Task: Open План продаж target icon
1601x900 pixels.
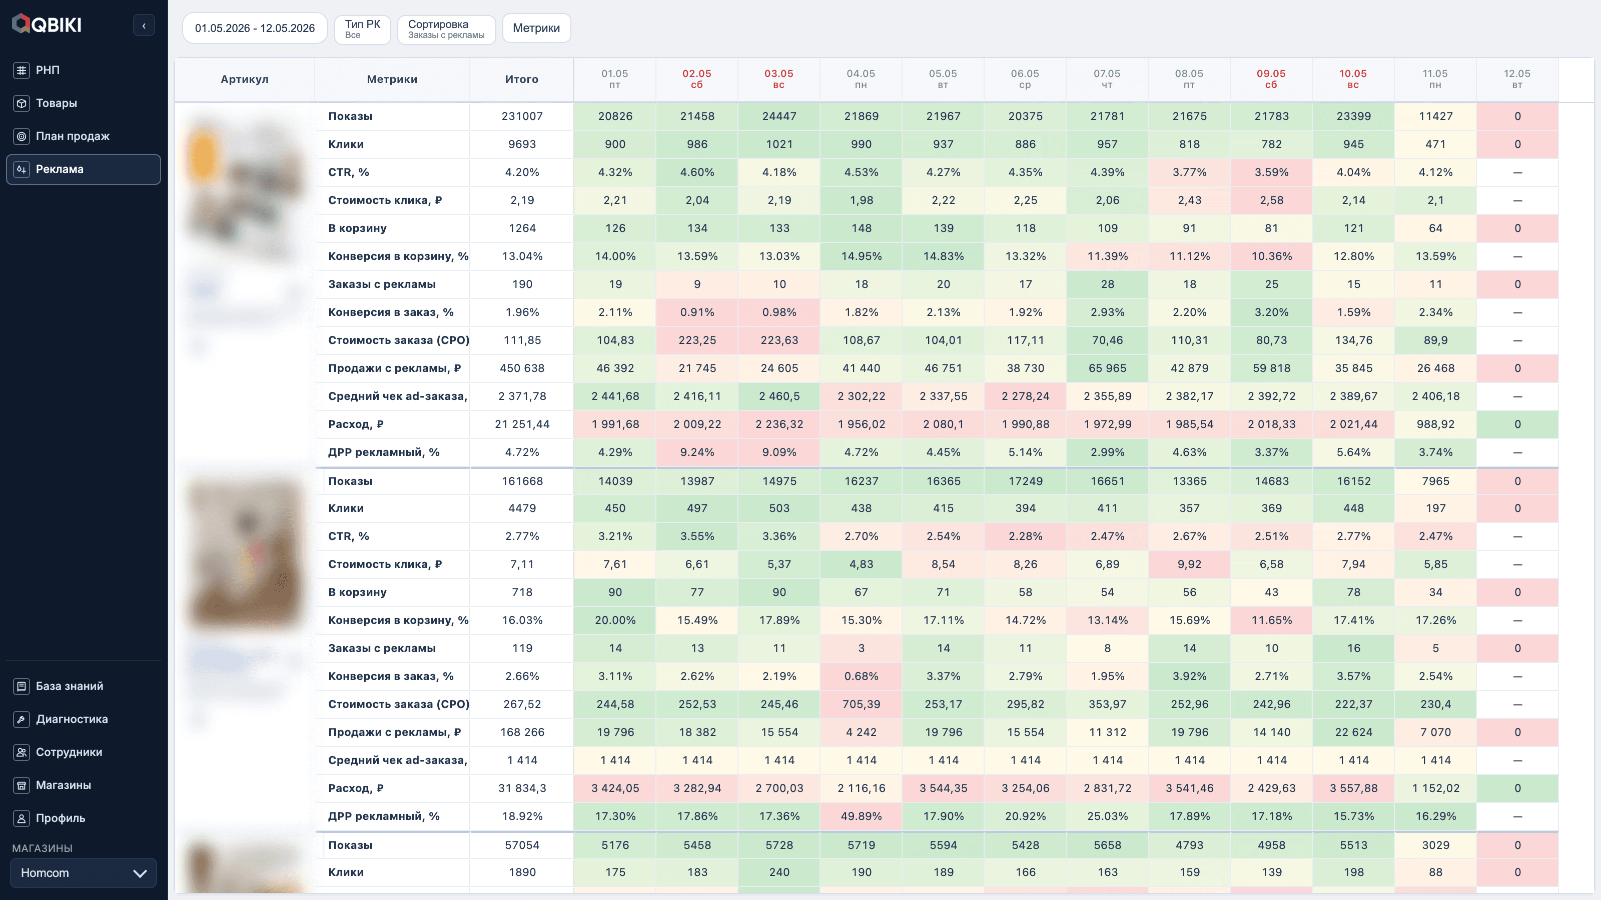Action: coord(22,136)
